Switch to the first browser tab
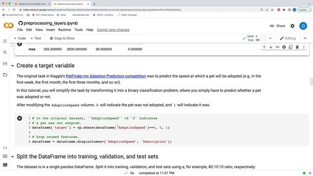Viewport: 313px width, 176px height. (x=32, y=4)
